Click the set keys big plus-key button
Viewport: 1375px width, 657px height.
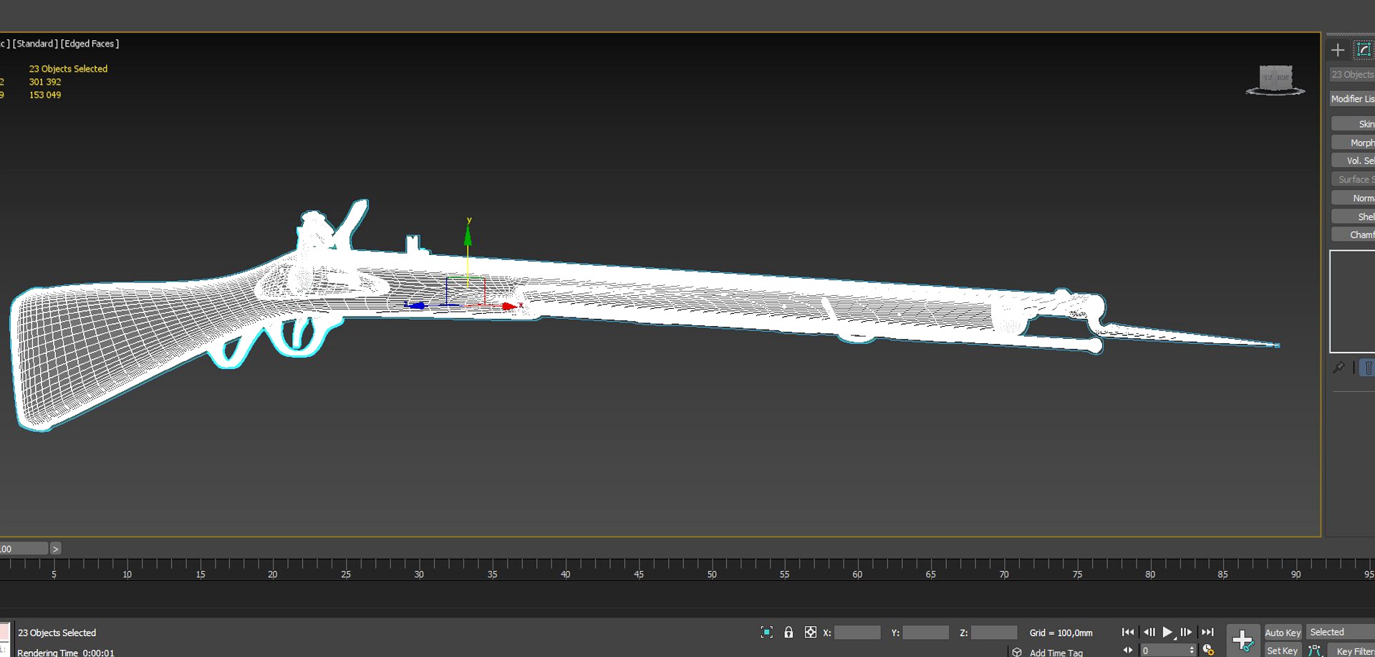click(1243, 639)
